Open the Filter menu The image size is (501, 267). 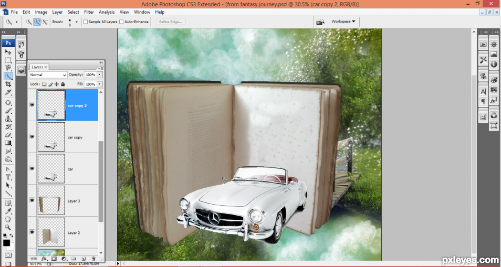tap(89, 12)
